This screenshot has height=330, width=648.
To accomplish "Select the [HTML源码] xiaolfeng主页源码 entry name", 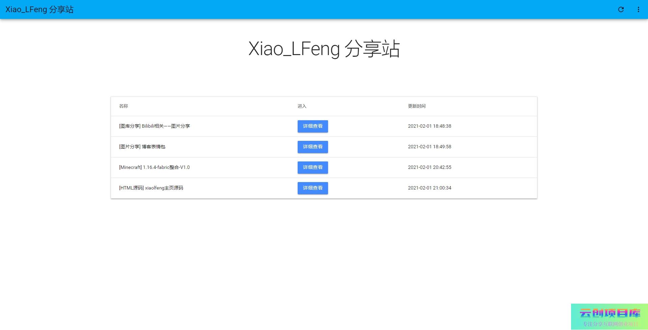I will point(151,188).
